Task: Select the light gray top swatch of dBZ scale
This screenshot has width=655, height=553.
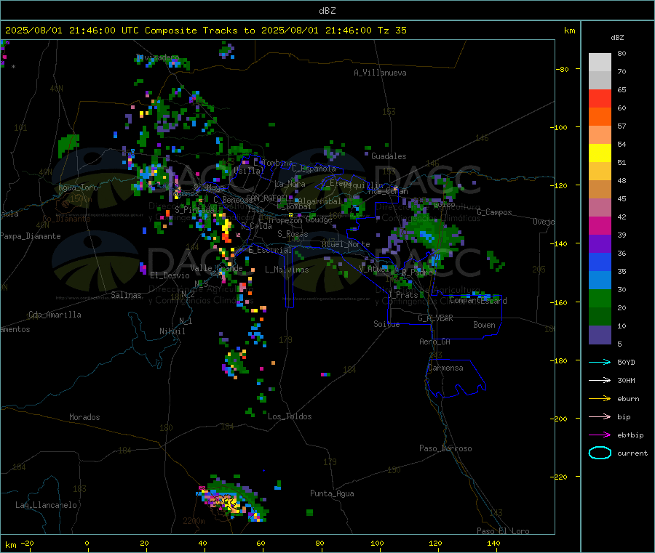Action: [x=600, y=62]
